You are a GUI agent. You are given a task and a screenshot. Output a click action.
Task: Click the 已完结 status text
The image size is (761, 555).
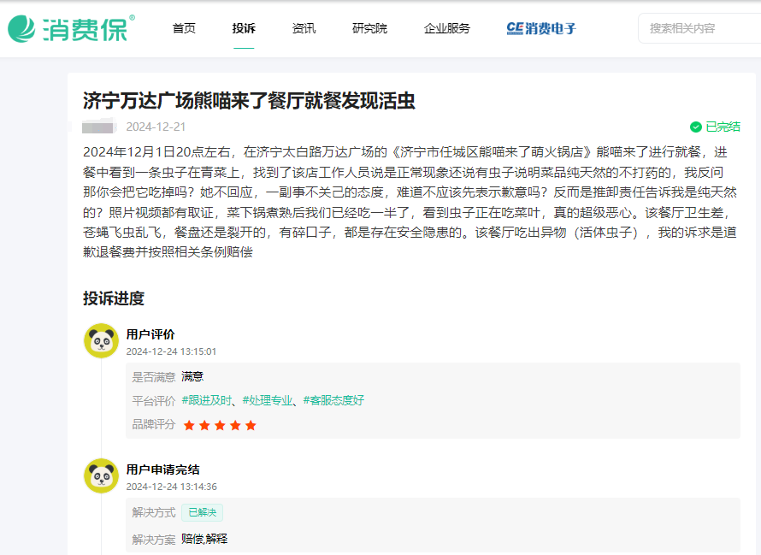tap(723, 127)
